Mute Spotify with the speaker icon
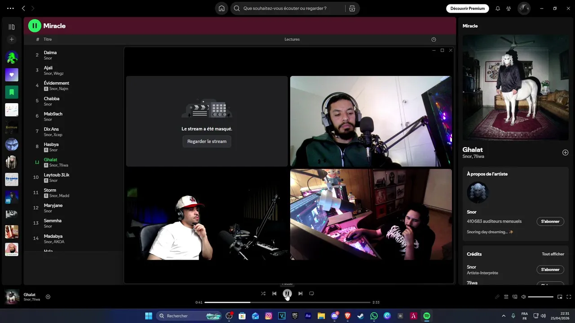The width and height of the screenshot is (575, 323). [x=523, y=297]
